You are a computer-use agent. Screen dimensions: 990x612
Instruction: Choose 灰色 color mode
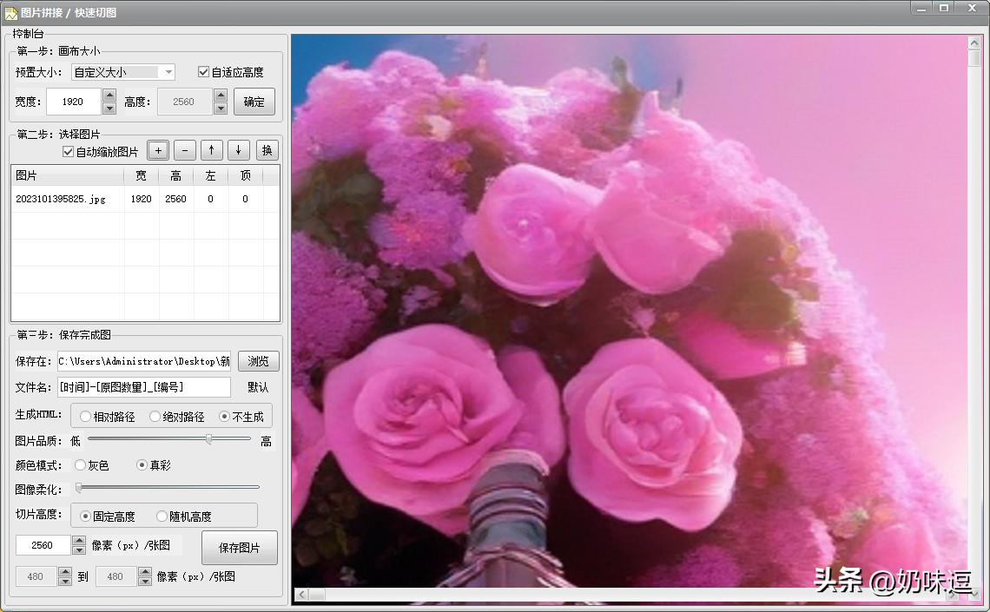coord(81,465)
